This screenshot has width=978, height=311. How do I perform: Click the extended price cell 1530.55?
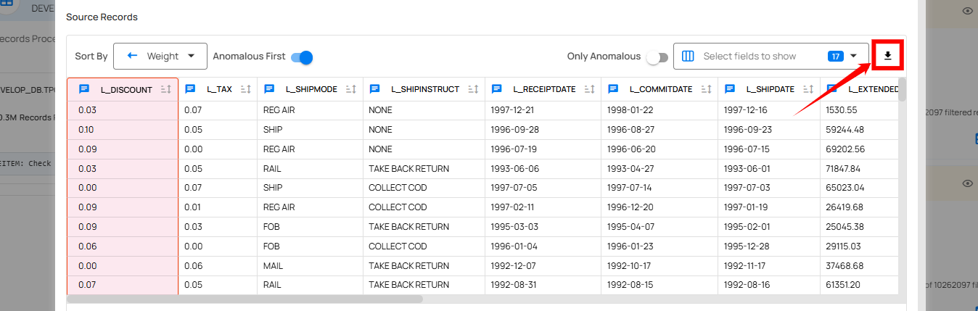(842, 111)
